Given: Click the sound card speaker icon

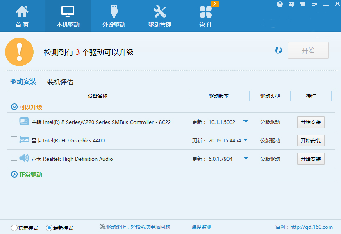Looking at the screenshot, I should coord(24,158).
